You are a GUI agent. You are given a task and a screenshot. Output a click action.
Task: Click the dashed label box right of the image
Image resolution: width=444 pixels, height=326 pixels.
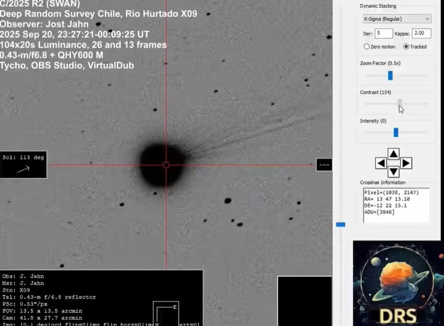324,165
